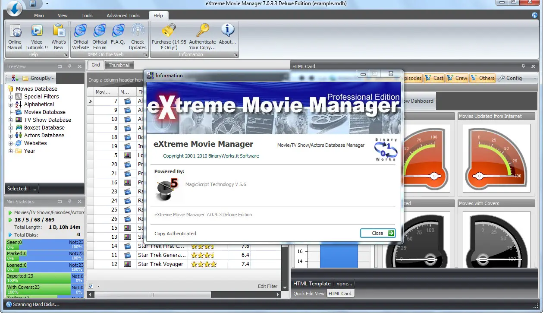
Task: Open the quick access toolbar dropdown arrow
Action: 47,4
